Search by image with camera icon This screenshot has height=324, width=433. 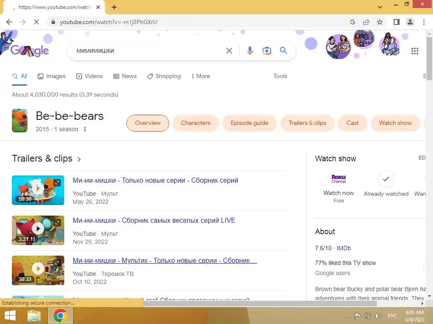(x=266, y=51)
